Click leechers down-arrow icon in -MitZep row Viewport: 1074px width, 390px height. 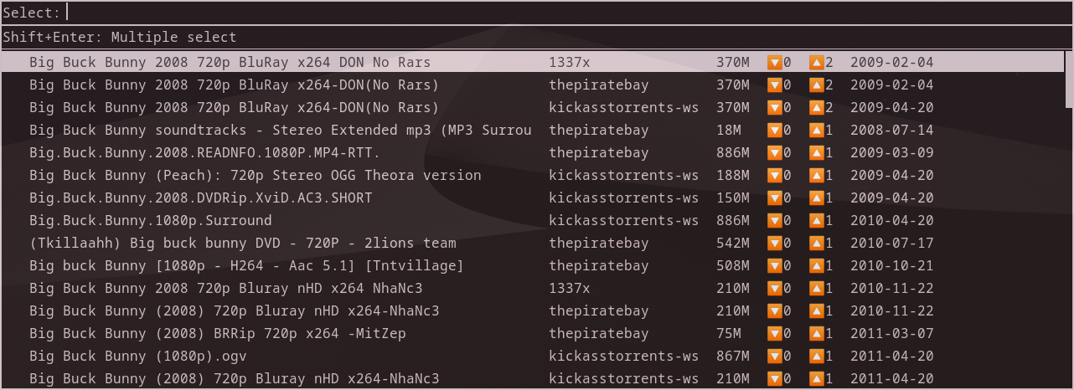(x=775, y=333)
